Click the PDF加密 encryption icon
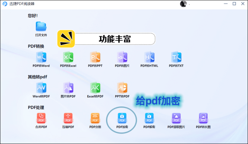The height and width of the screenshot is (144, 248). click(x=122, y=118)
